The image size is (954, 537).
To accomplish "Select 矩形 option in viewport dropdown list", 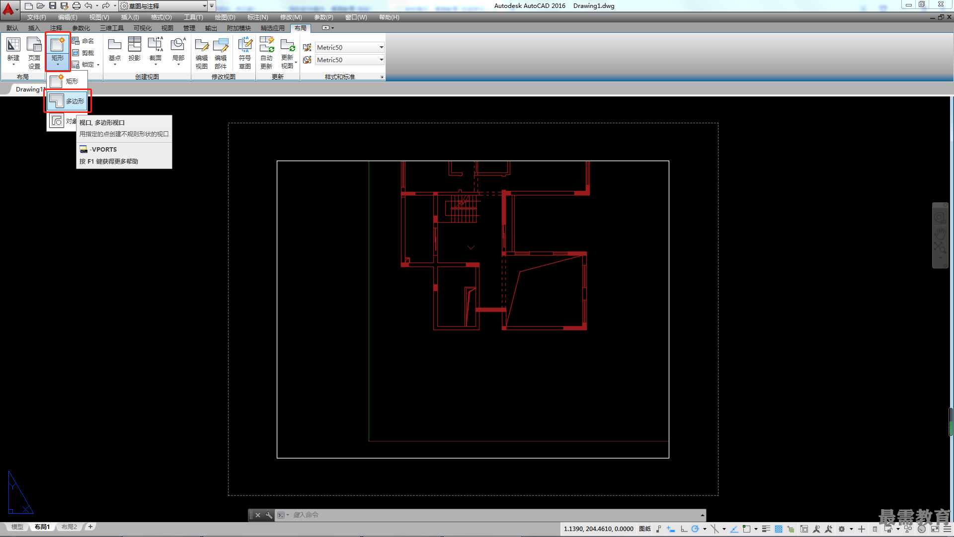I will (67, 81).
